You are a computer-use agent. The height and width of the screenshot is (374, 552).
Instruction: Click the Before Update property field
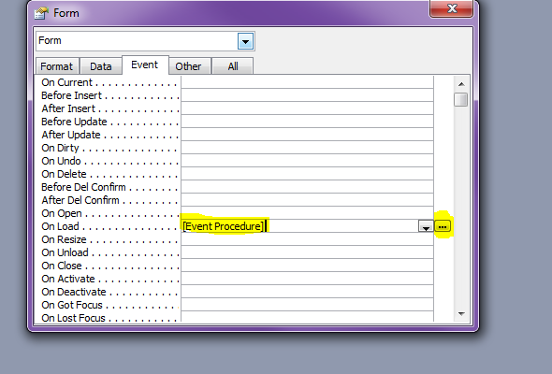tap(307, 122)
